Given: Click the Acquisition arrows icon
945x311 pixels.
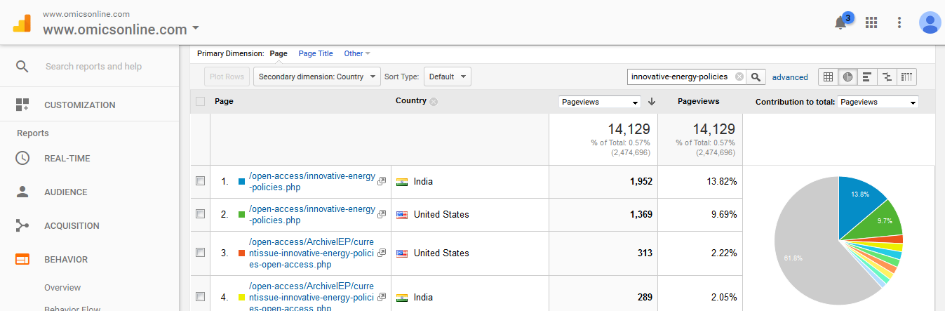Looking at the screenshot, I should pos(22,225).
